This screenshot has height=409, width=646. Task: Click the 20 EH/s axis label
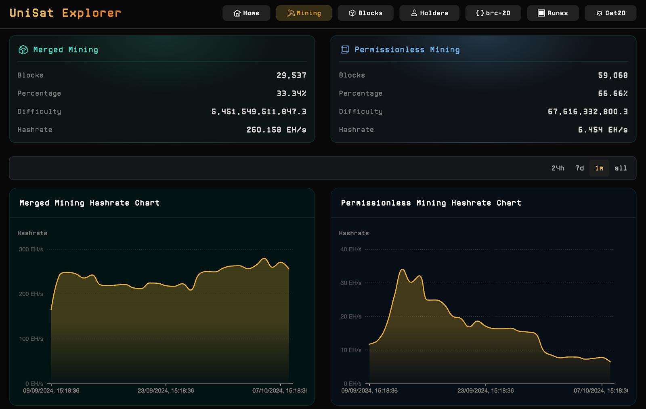pos(351,316)
